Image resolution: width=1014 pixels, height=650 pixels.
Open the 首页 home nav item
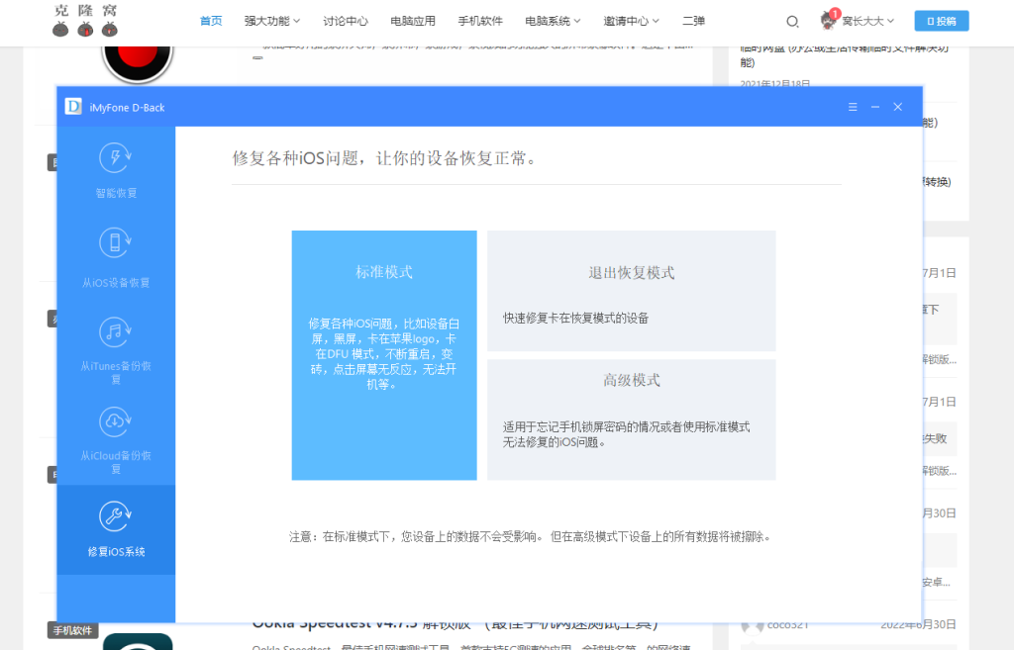point(211,21)
